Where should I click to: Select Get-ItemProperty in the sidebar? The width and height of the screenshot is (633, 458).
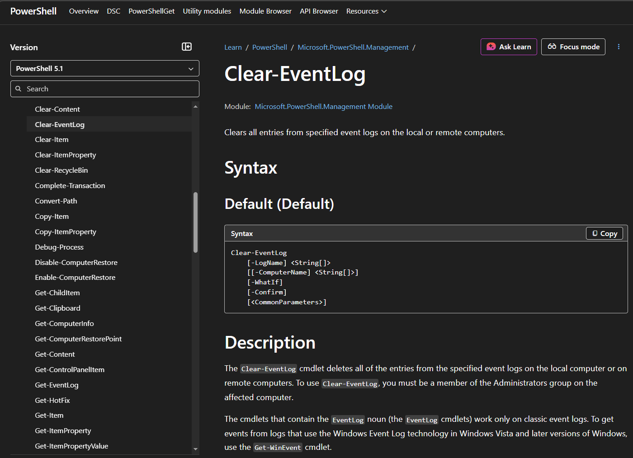tap(63, 431)
